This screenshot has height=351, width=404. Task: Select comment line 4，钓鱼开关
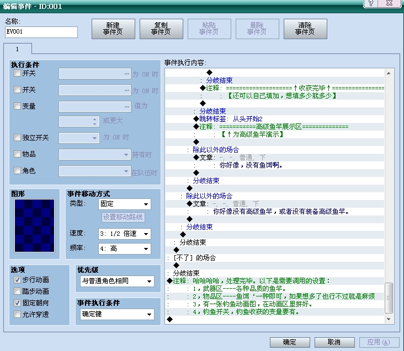click(x=275, y=312)
